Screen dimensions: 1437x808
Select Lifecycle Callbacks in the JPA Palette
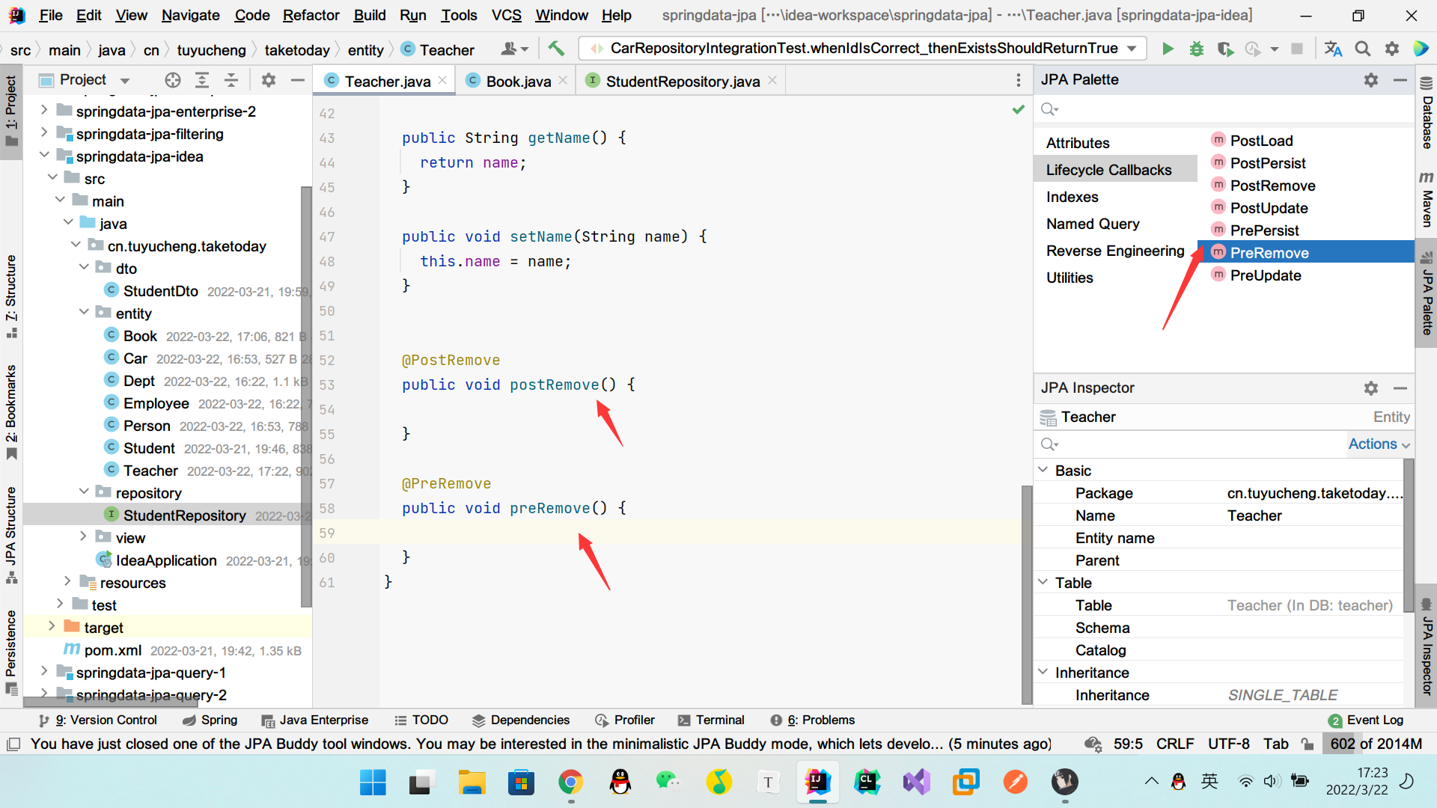coord(1108,170)
